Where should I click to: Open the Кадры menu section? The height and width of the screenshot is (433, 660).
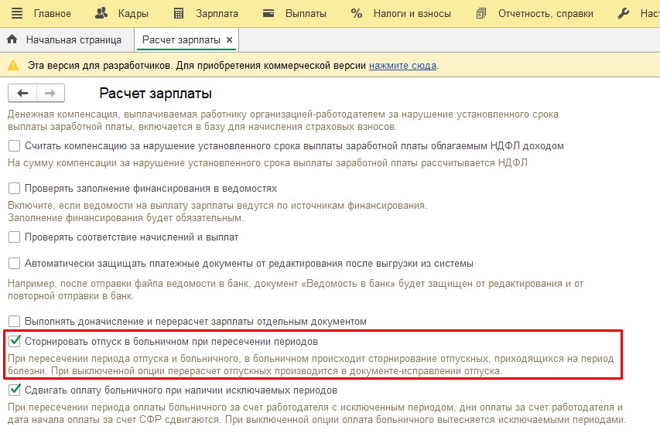(133, 13)
